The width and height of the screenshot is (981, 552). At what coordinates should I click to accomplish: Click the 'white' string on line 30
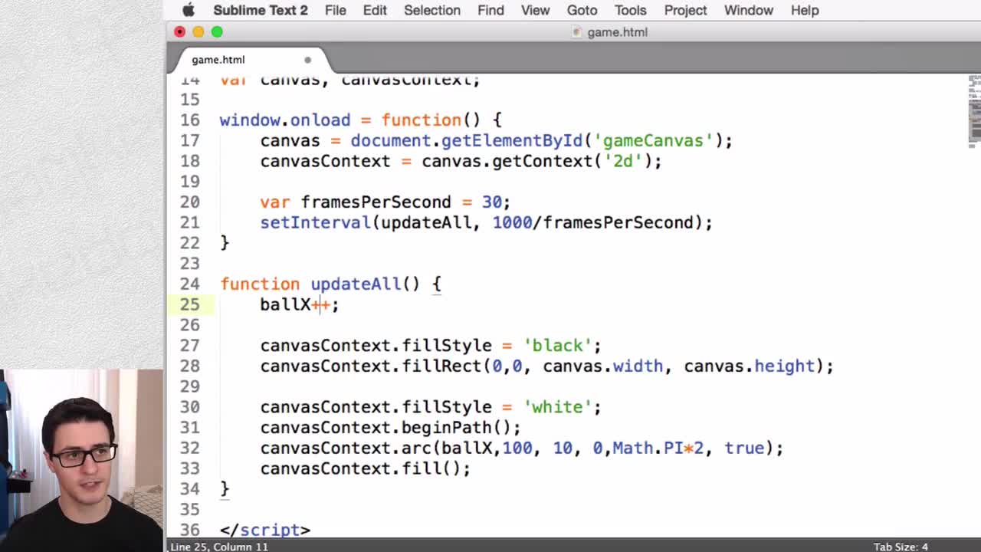tap(557, 407)
